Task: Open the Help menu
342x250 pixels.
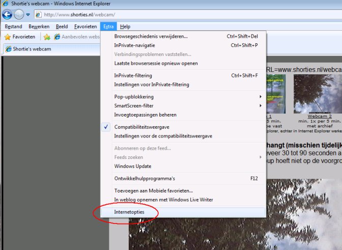Action: click(x=125, y=26)
